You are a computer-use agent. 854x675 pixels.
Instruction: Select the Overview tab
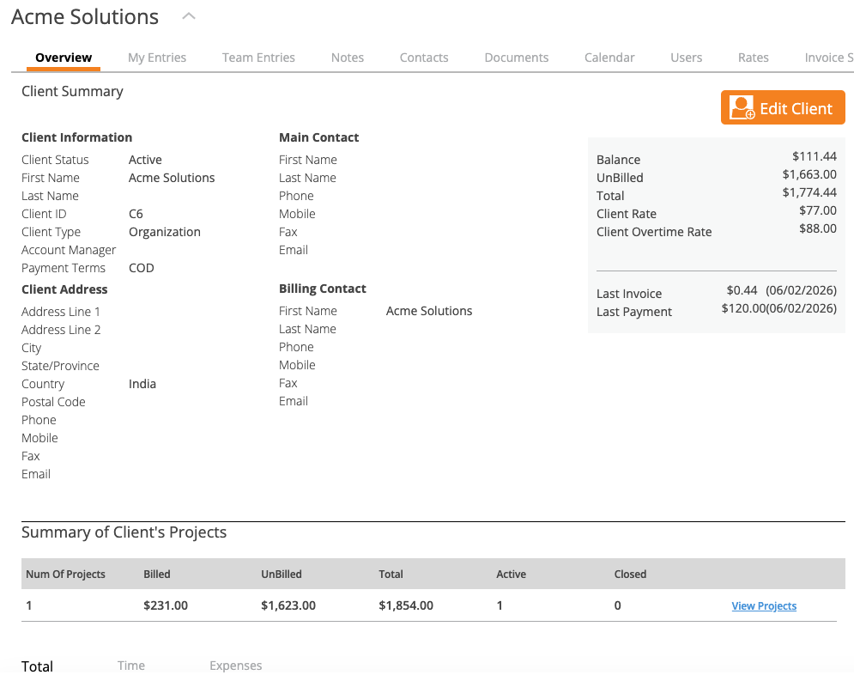point(64,58)
